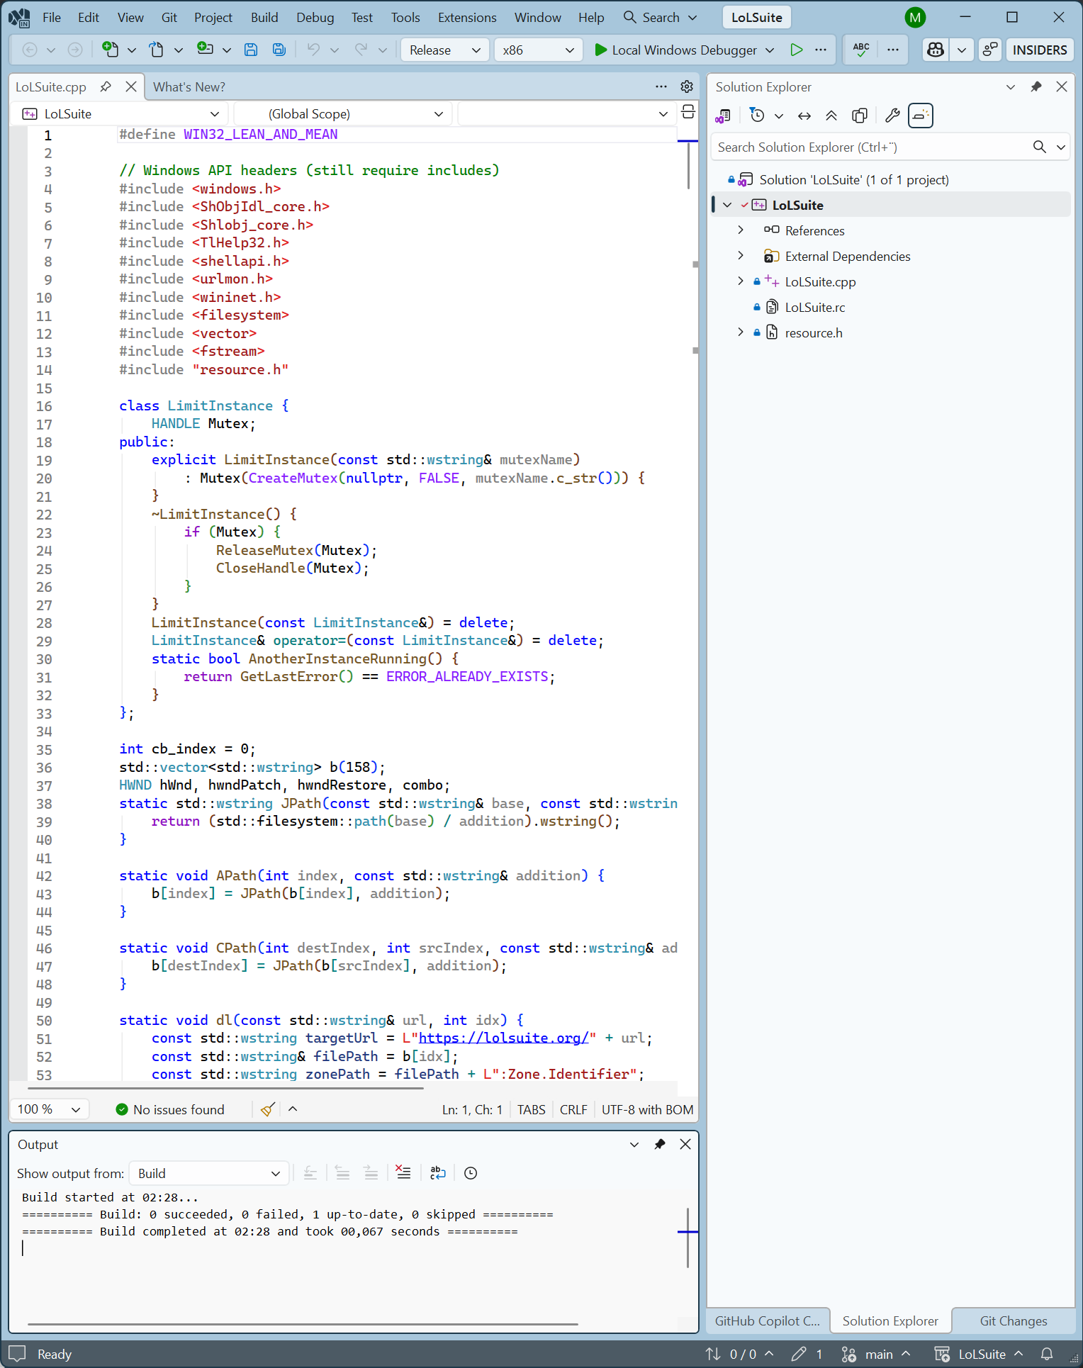Click the Search Solution Explorer field

click(870, 147)
